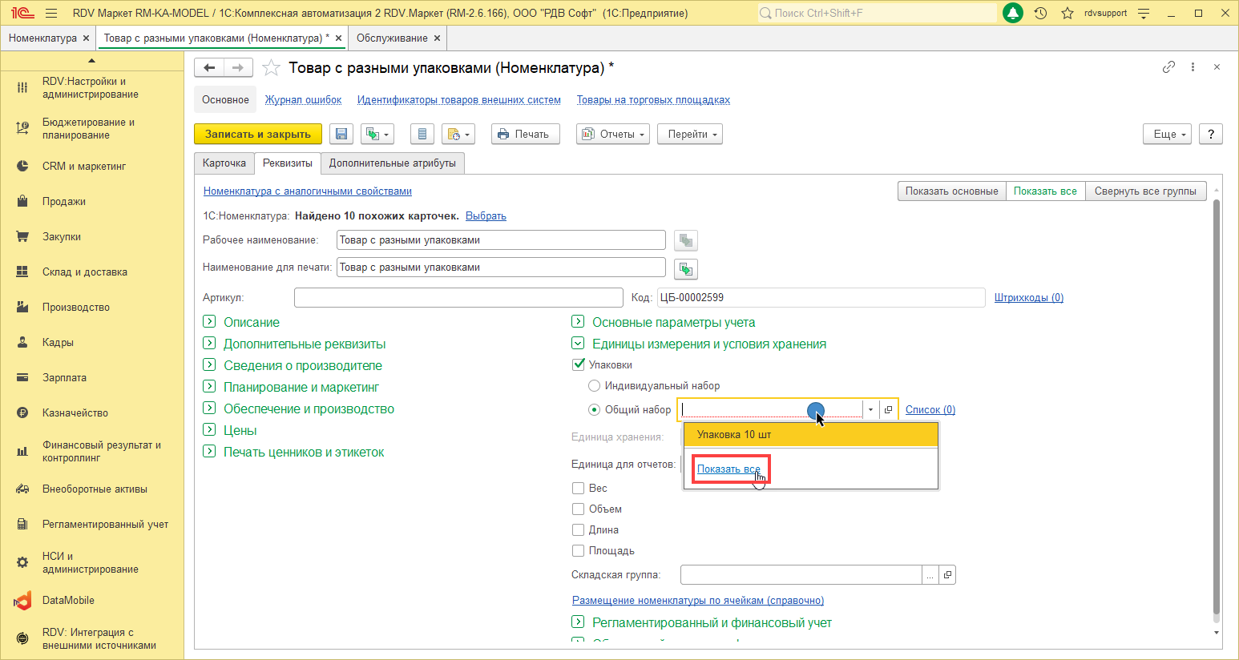Copy link to this item via chain icon
Image resolution: width=1239 pixels, height=660 pixels.
tap(1168, 67)
